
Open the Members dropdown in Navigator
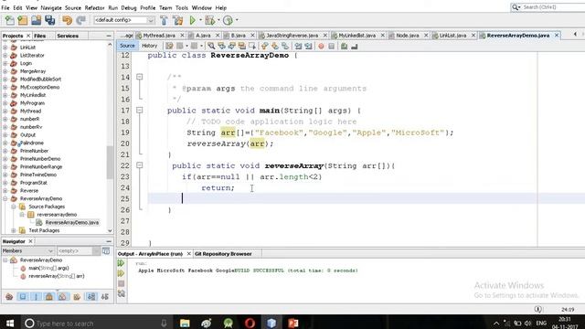click(28, 250)
